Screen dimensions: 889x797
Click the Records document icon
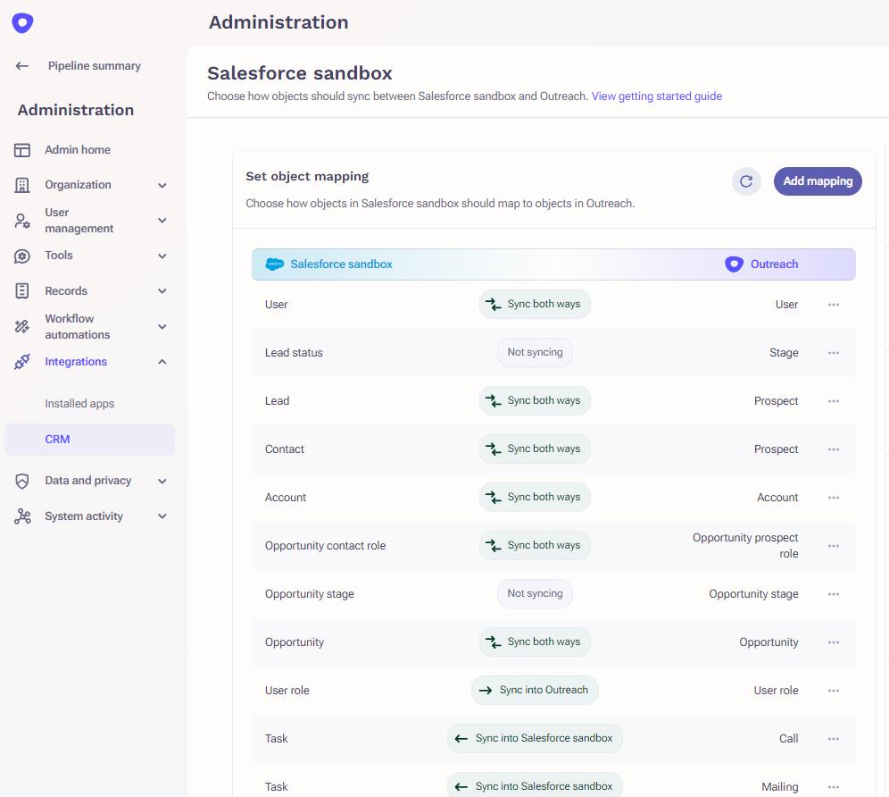22,291
